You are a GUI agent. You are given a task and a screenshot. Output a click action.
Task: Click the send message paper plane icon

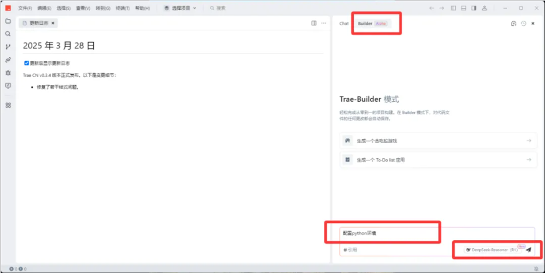tap(528, 249)
